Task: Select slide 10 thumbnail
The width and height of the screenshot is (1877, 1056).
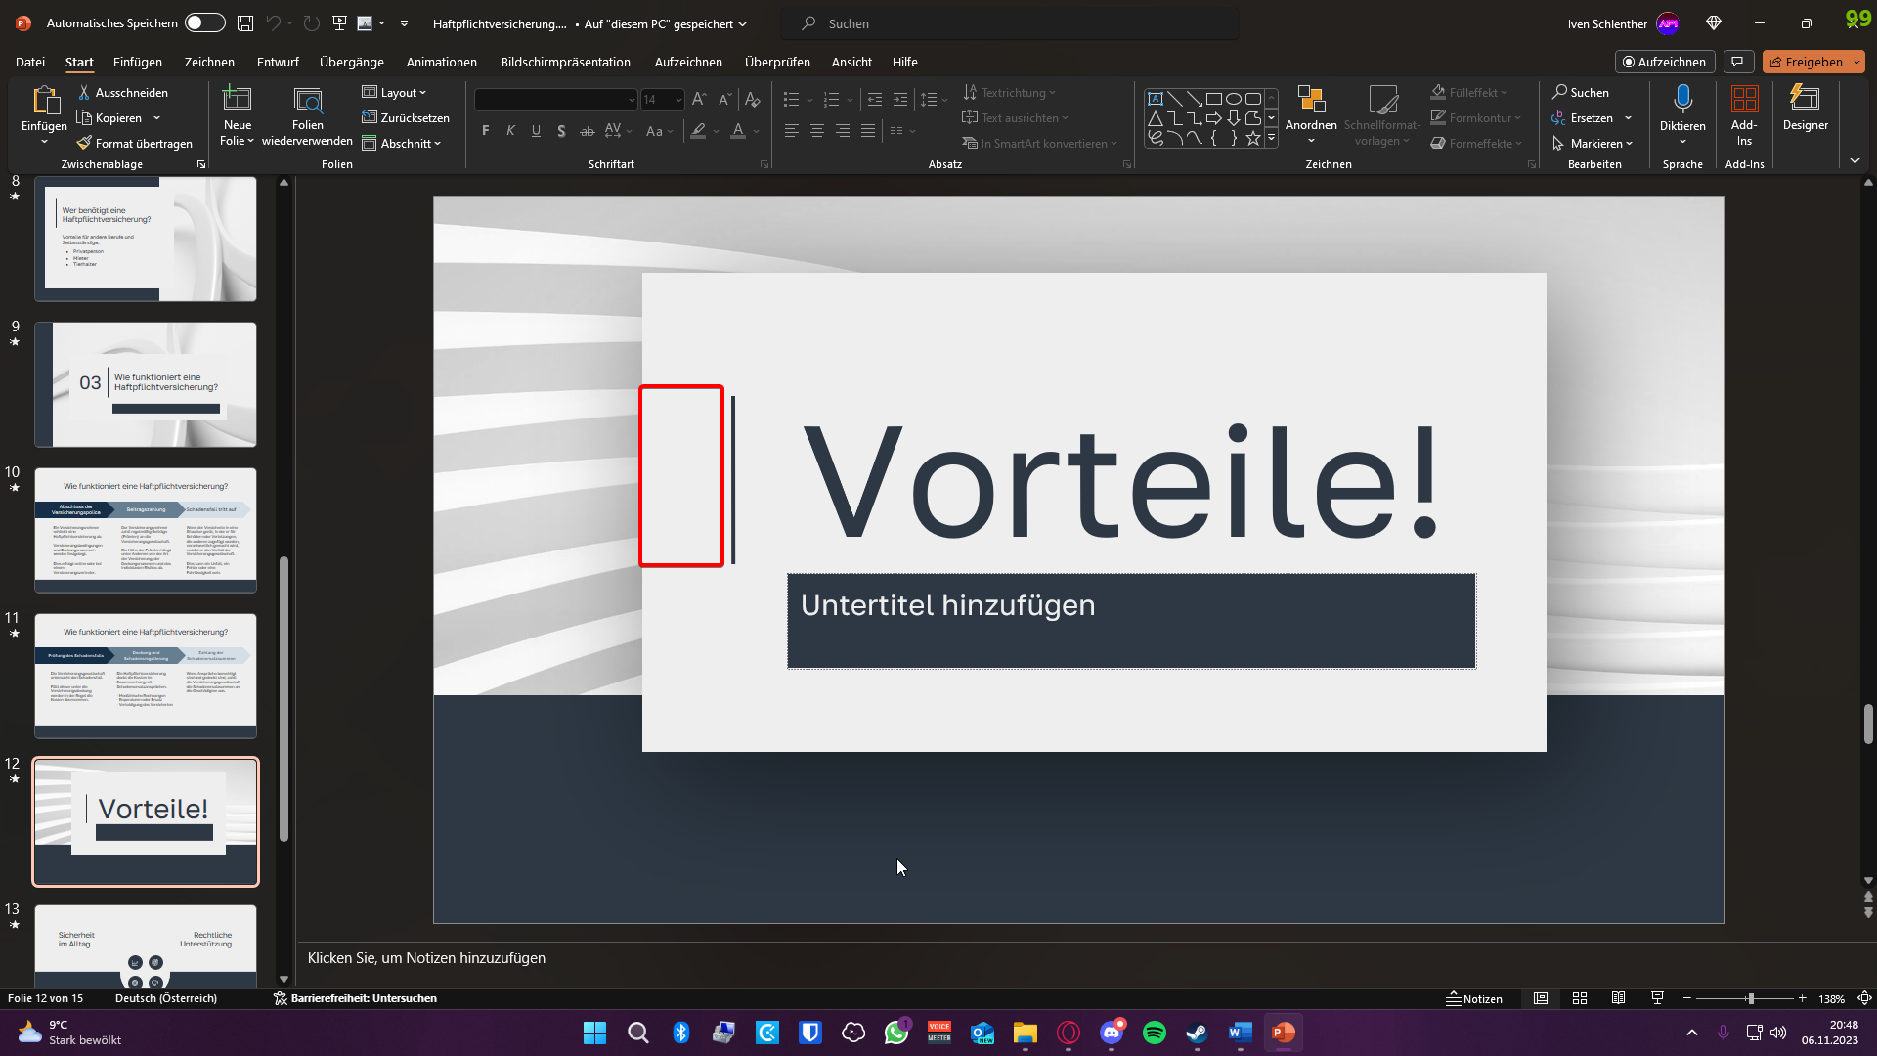Action: [x=146, y=529]
